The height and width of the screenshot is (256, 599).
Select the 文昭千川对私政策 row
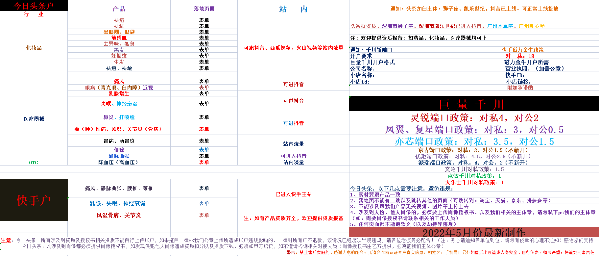coord(474,169)
